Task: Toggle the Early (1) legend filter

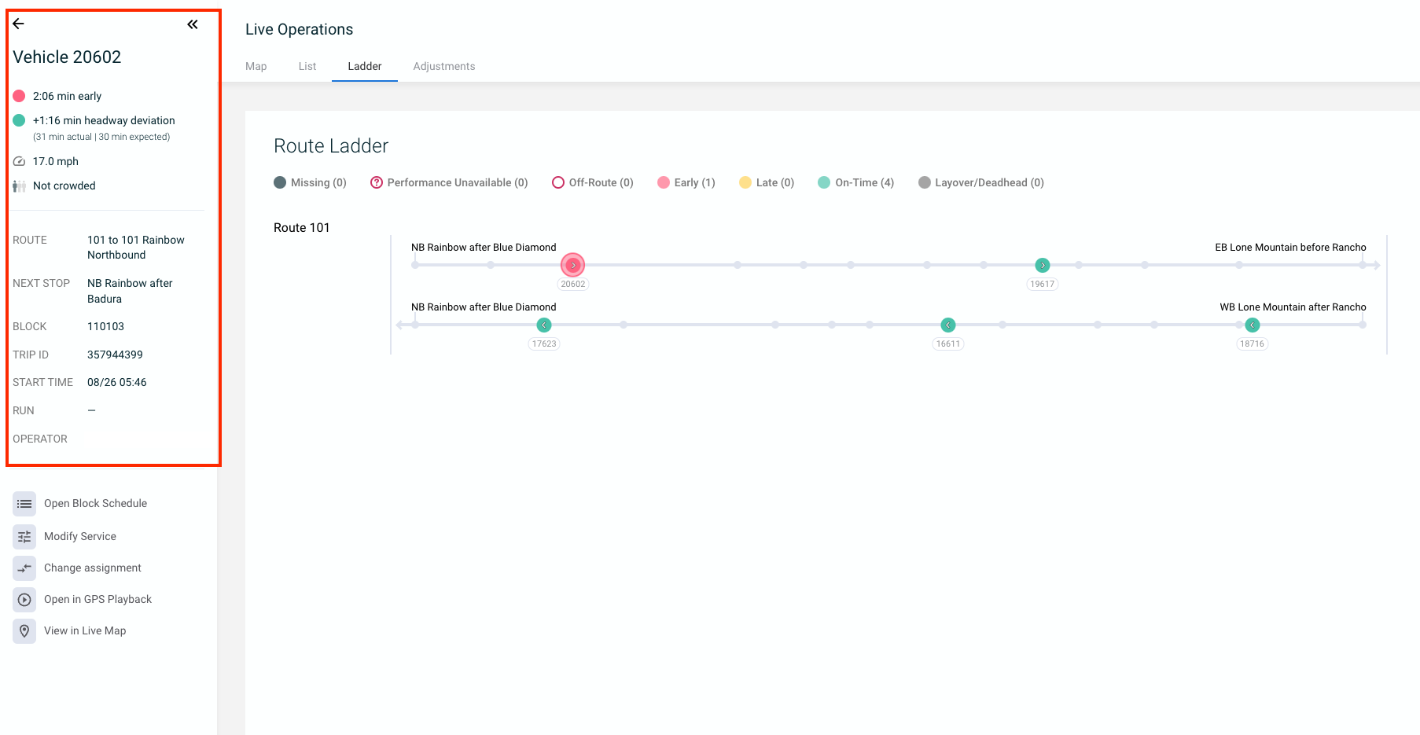Action: pos(686,182)
